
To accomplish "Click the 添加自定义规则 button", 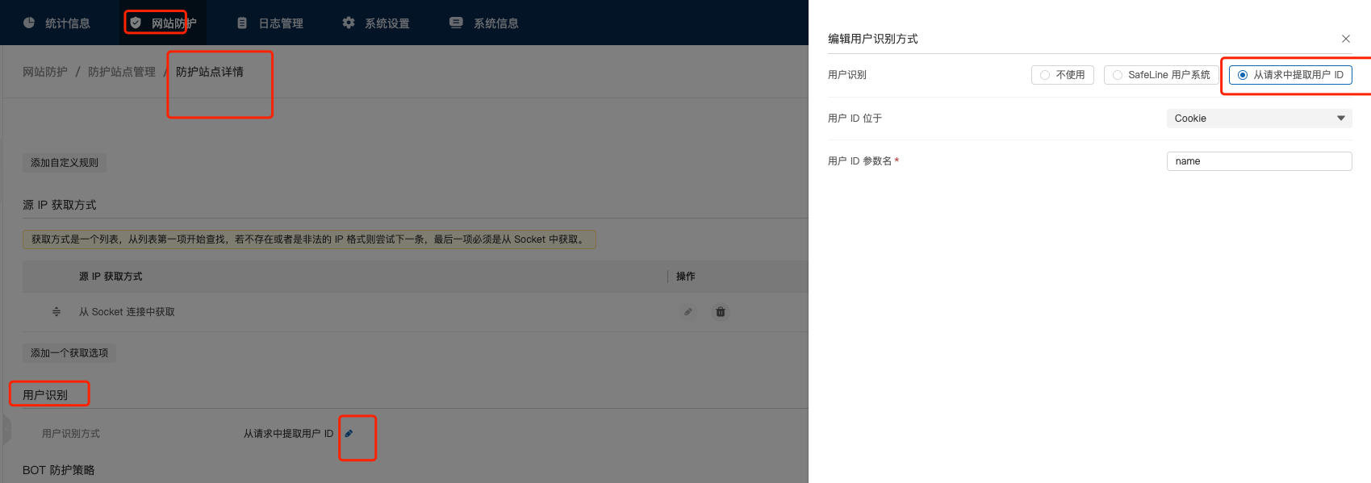I will click(x=65, y=163).
